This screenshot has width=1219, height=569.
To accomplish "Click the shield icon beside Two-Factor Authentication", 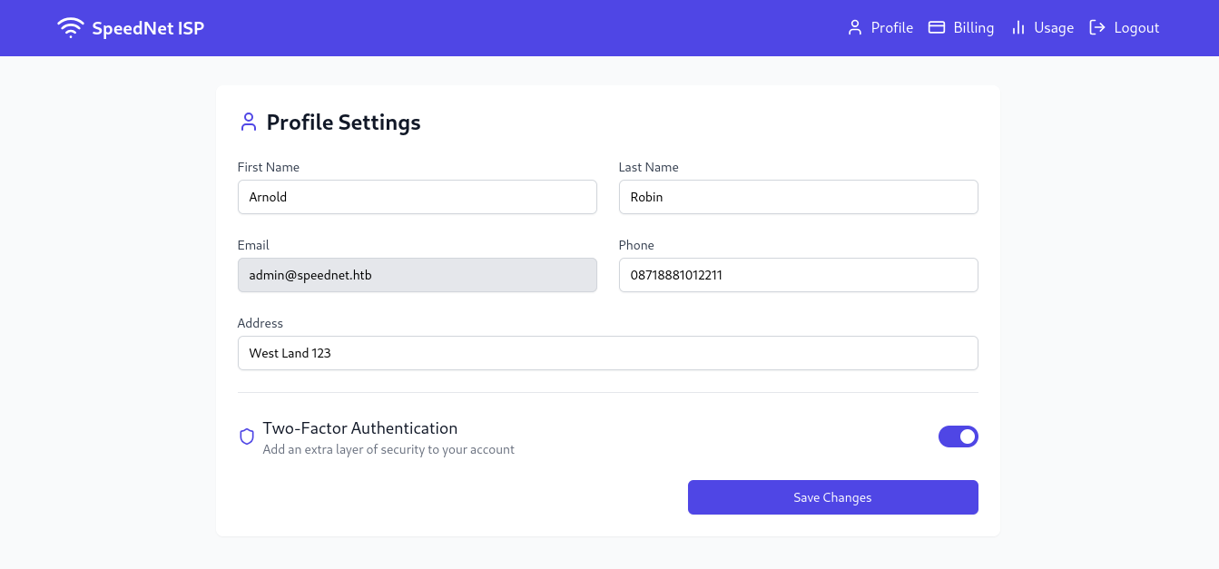I will tap(247, 437).
